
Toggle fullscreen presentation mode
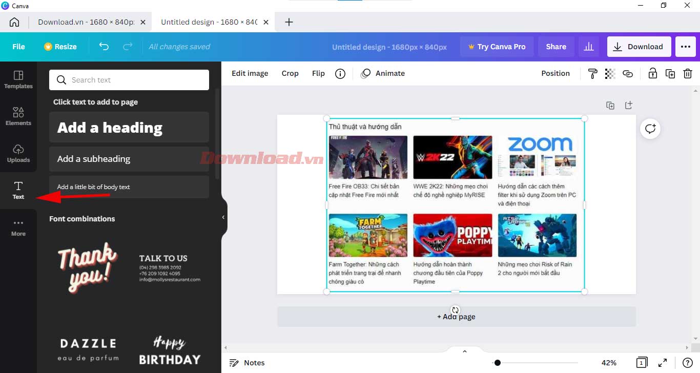tap(663, 363)
